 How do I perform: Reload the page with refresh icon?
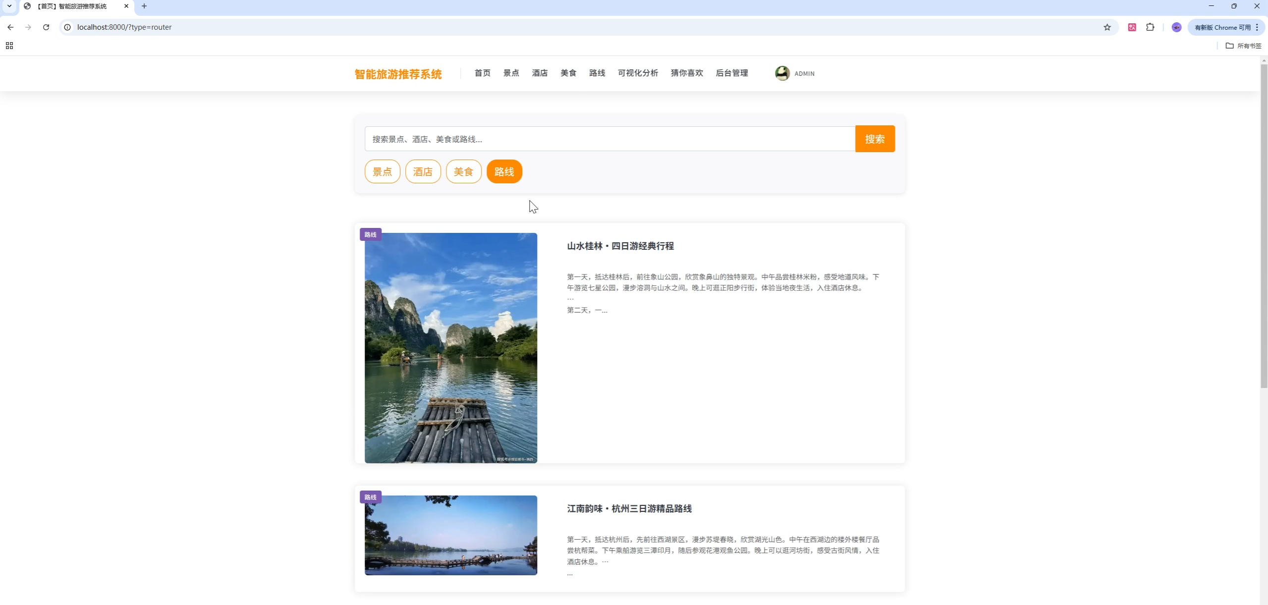[46, 27]
